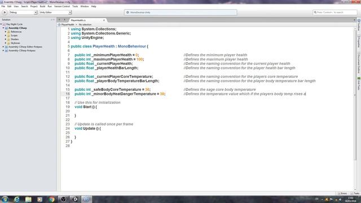Click the MonoDevelop taskbar icon
The height and width of the screenshot is (203, 361).
point(86,199)
